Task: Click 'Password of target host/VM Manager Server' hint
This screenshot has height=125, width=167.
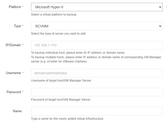Action: pos(61,100)
